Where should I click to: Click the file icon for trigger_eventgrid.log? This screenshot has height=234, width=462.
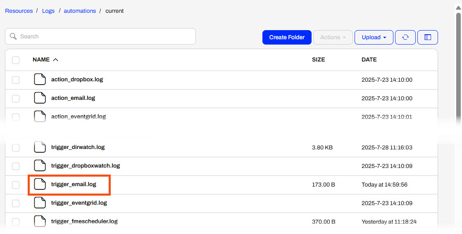point(40,203)
